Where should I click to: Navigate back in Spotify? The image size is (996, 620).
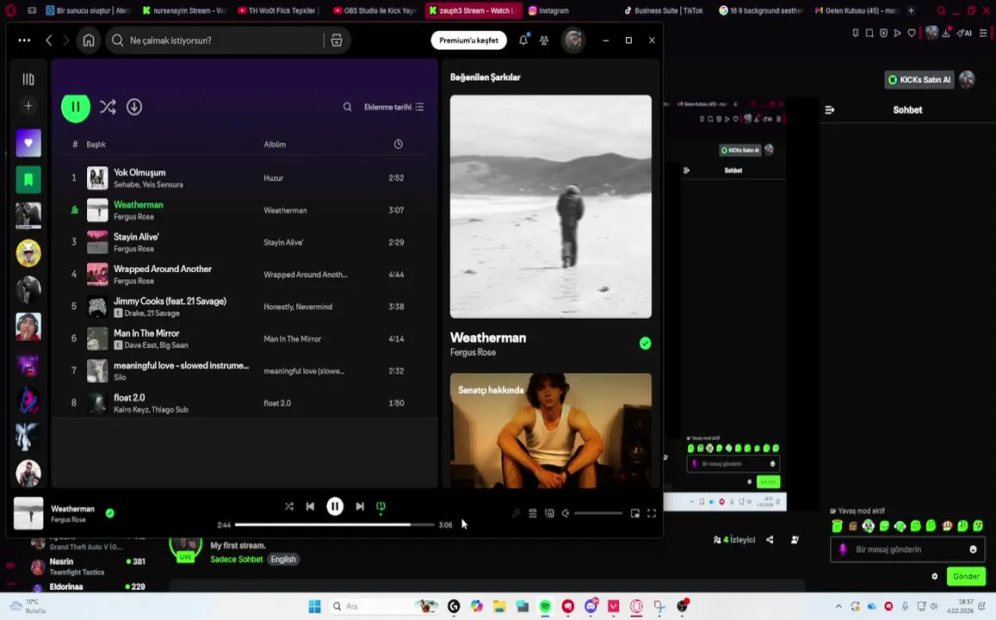click(49, 40)
